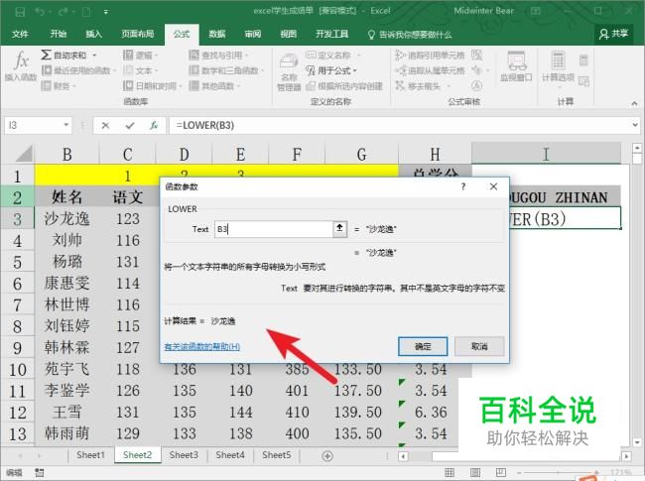645x481 pixels.
Task: Open Lookup & Reference functions menu
Action: (x=218, y=55)
